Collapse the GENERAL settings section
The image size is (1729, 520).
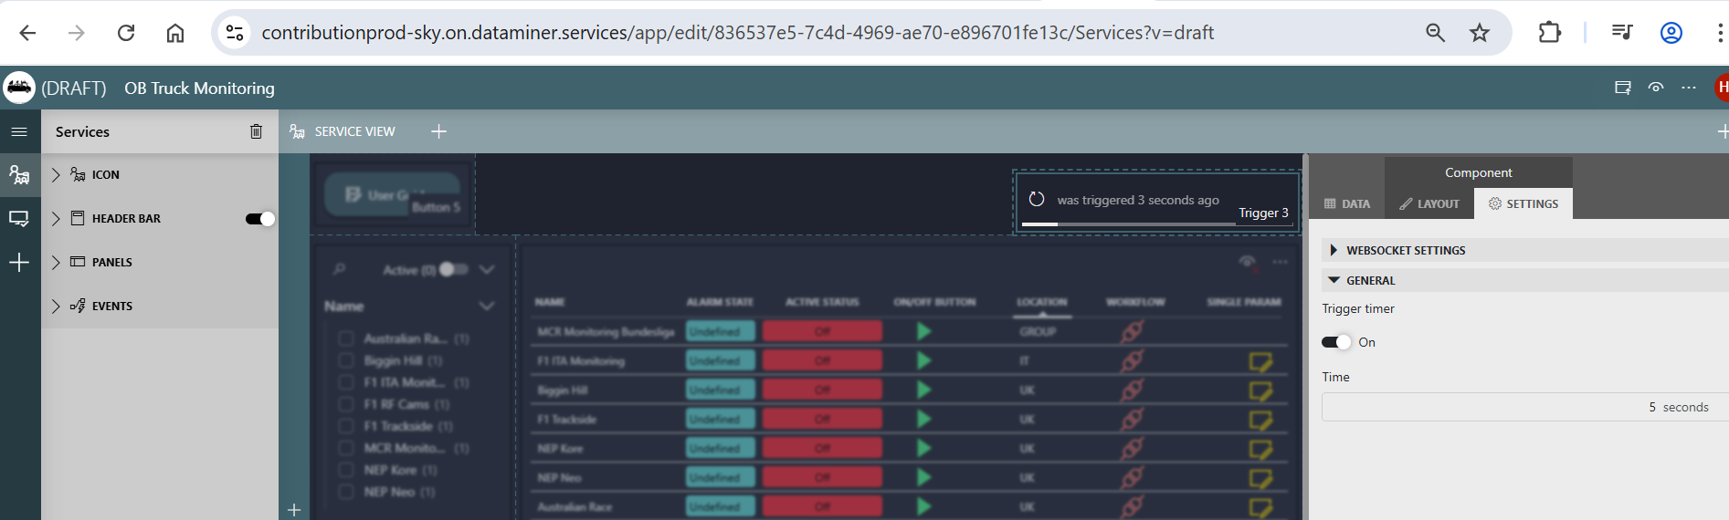pyautogui.click(x=1334, y=280)
